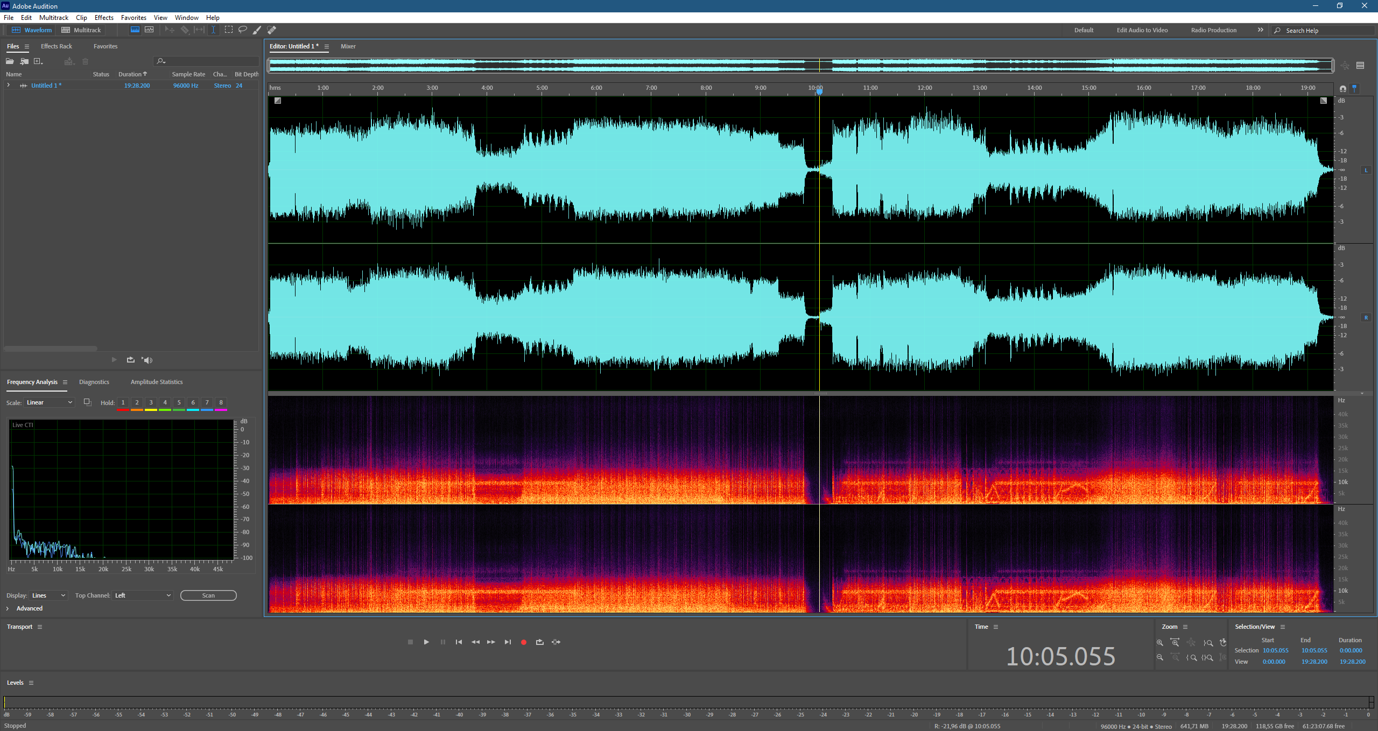Image resolution: width=1378 pixels, height=731 pixels.
Task: Open the Multitrack menu
Action: (54, 18)
